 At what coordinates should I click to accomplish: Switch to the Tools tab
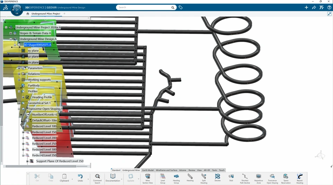pos(214,170)
